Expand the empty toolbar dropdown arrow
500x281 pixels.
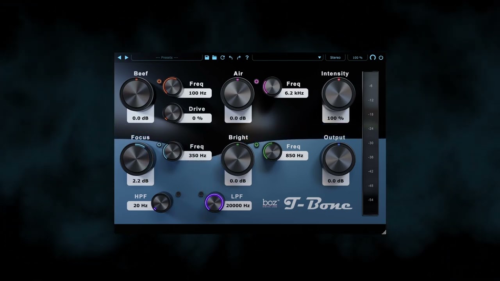320,57
